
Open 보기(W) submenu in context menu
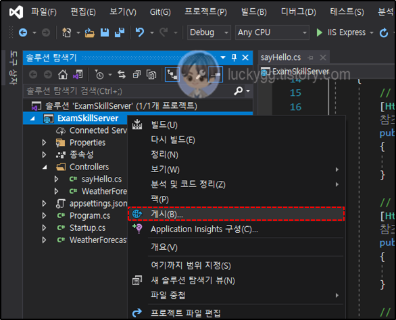(x=236, y=169)
